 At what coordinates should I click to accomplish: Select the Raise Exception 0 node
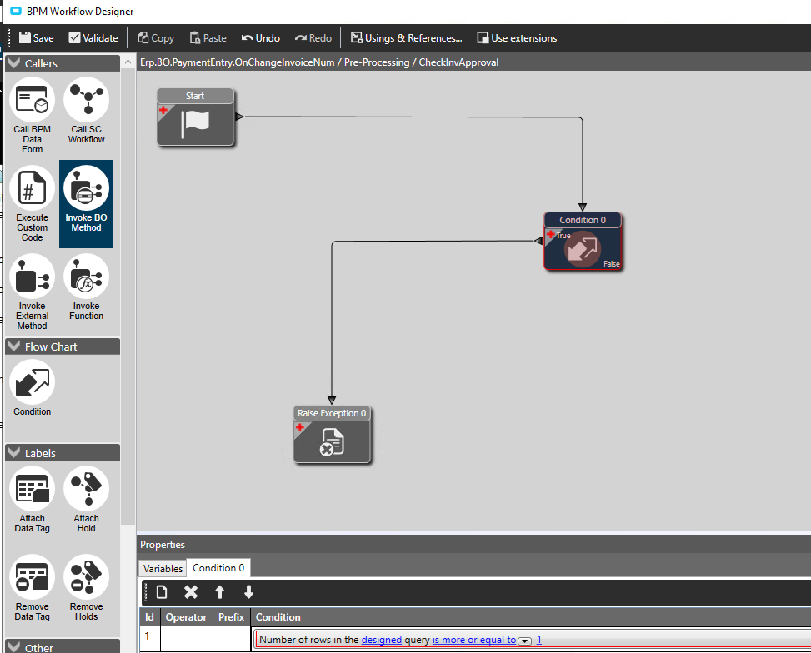[332, 434]
